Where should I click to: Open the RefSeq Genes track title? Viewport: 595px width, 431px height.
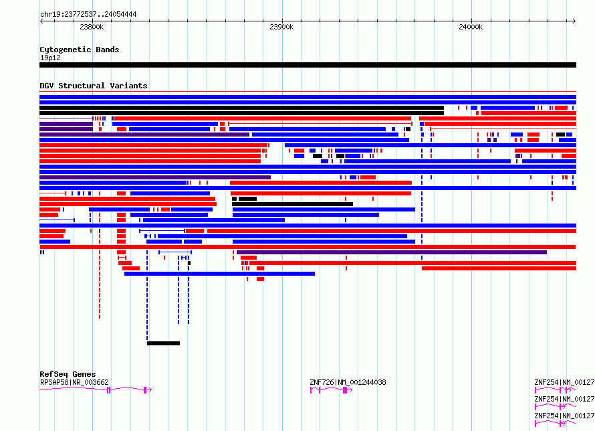click(x=68, y=374)
